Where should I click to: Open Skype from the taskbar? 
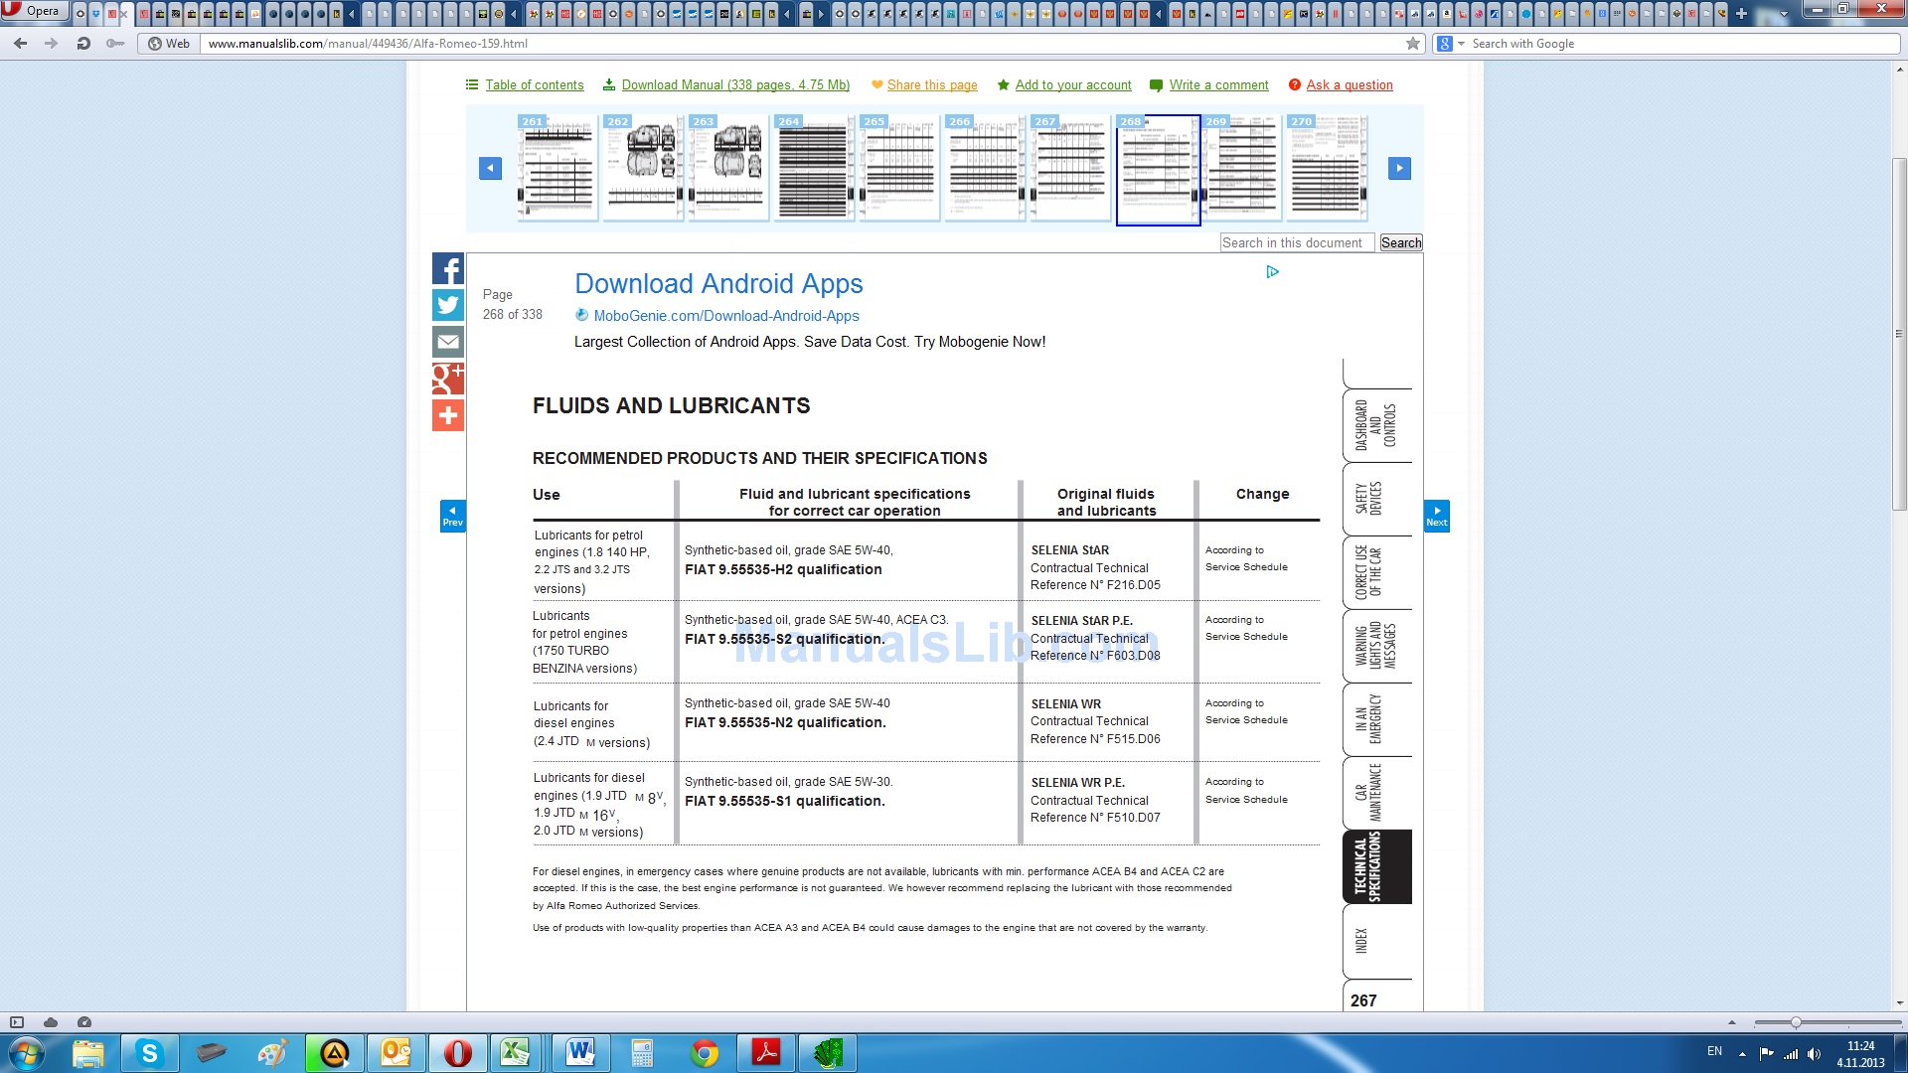[x=150, y=1053]
